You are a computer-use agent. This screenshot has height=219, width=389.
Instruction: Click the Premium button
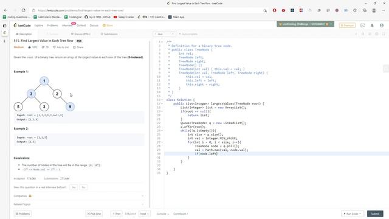347,26
